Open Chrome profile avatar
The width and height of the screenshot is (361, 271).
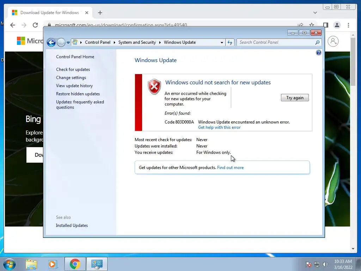(337, 25)
